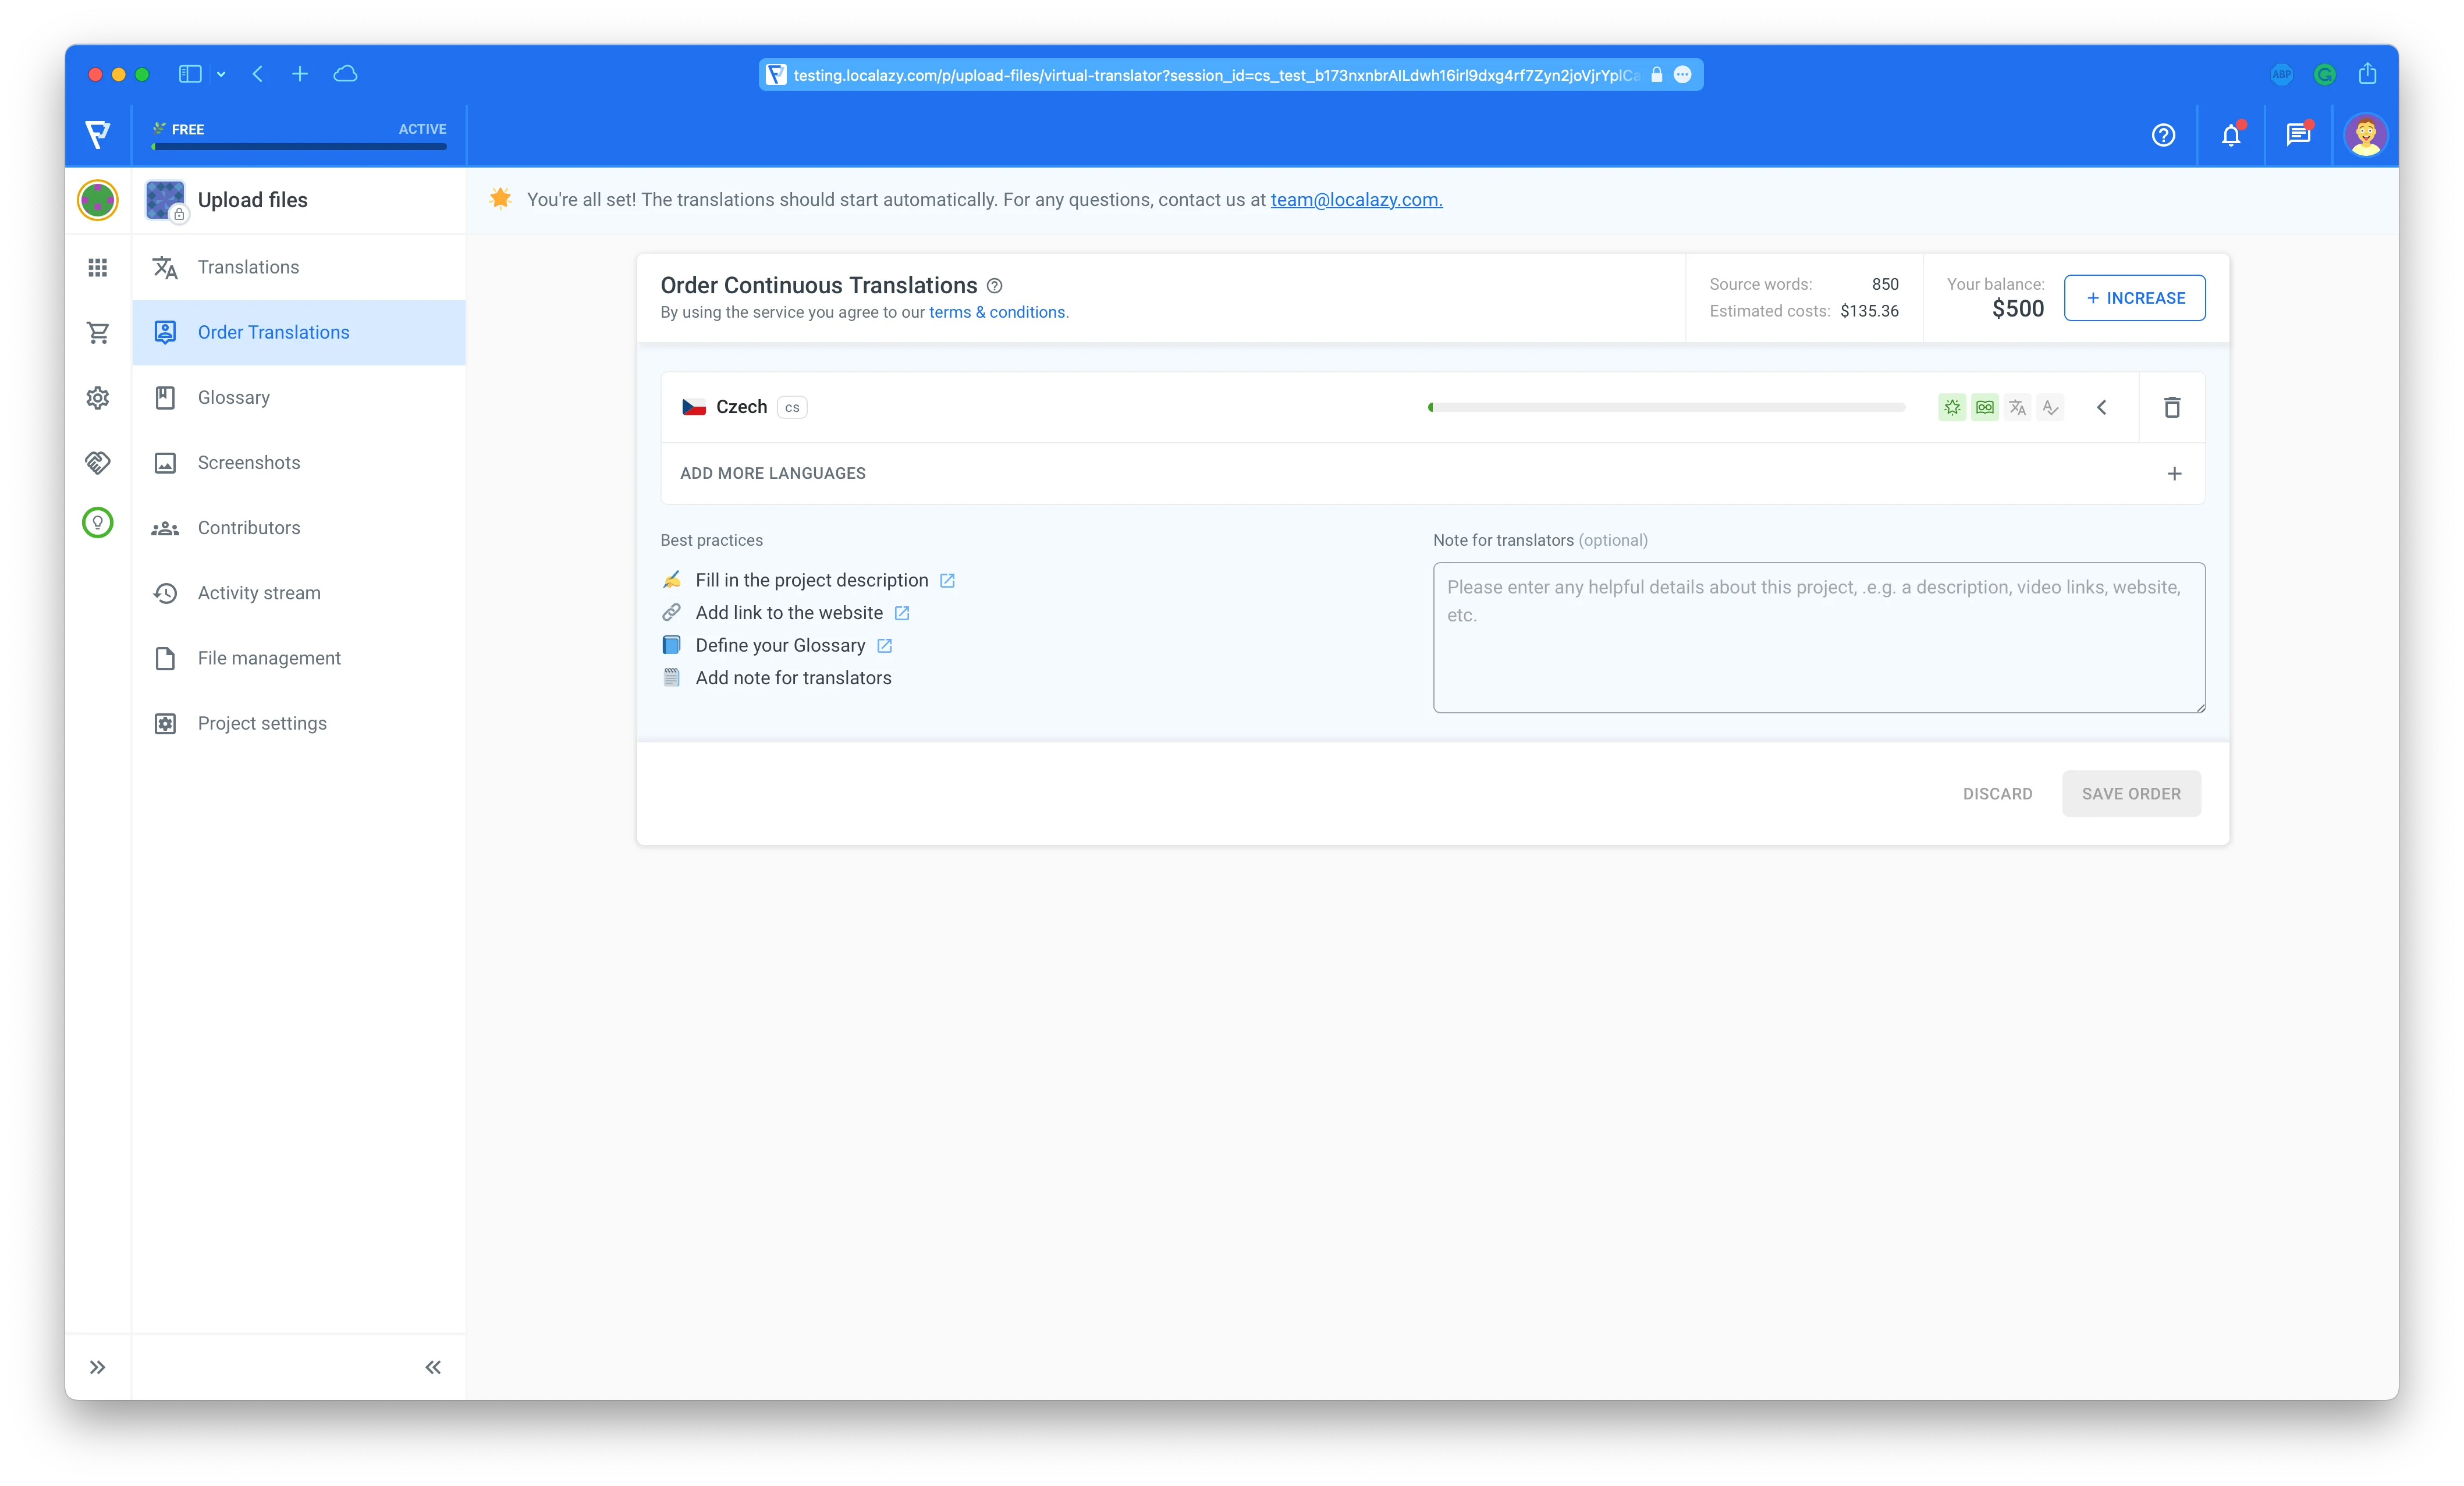2464x1486 pixels.
Task: Toggle the proofreading book icon for Czech
Action: [x=1984, y=407]
